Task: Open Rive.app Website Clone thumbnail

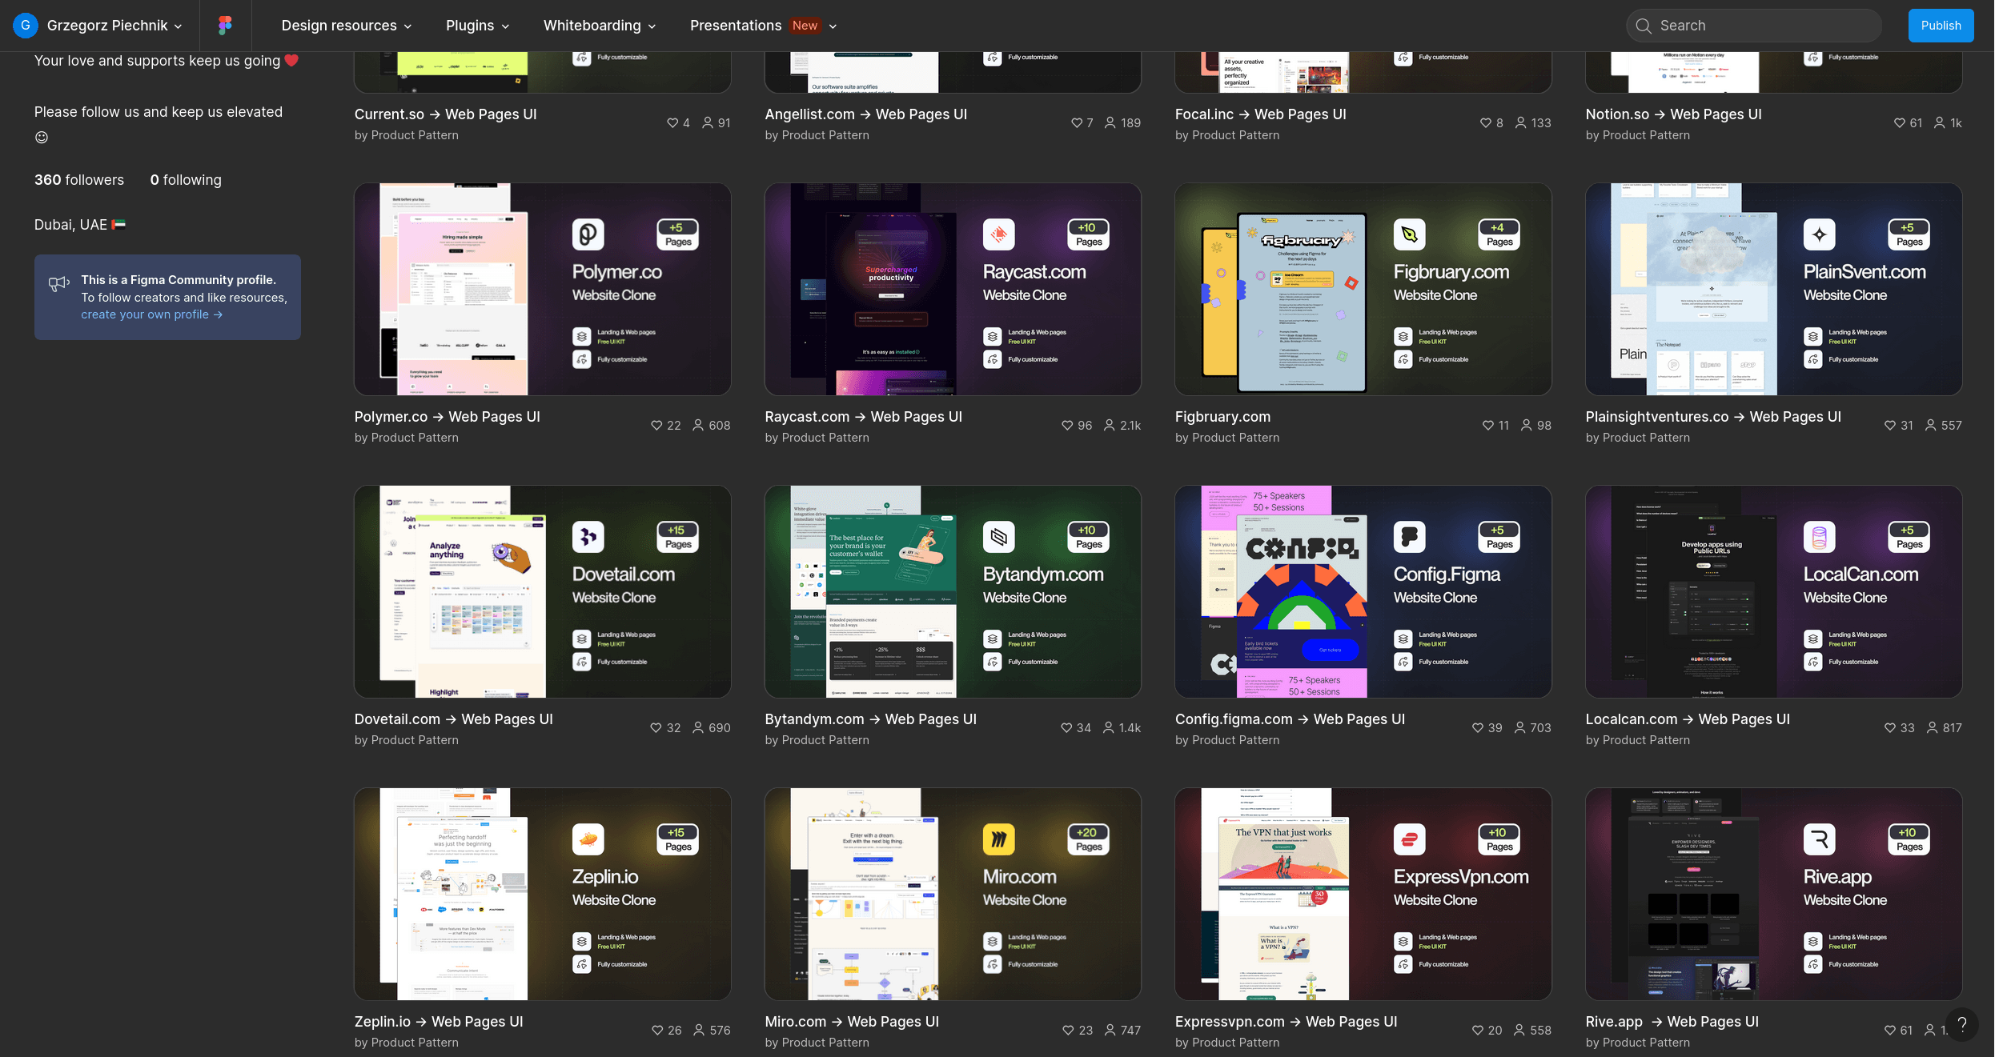Action: (x=1774, y=894)
